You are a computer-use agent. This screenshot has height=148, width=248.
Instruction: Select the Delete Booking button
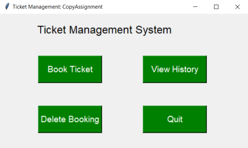(x=70, y=119)
